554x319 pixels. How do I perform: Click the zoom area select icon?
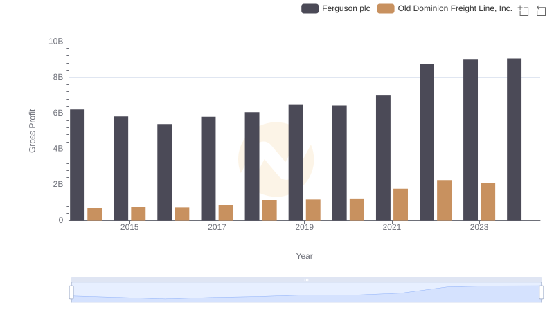tap(524, 10)
